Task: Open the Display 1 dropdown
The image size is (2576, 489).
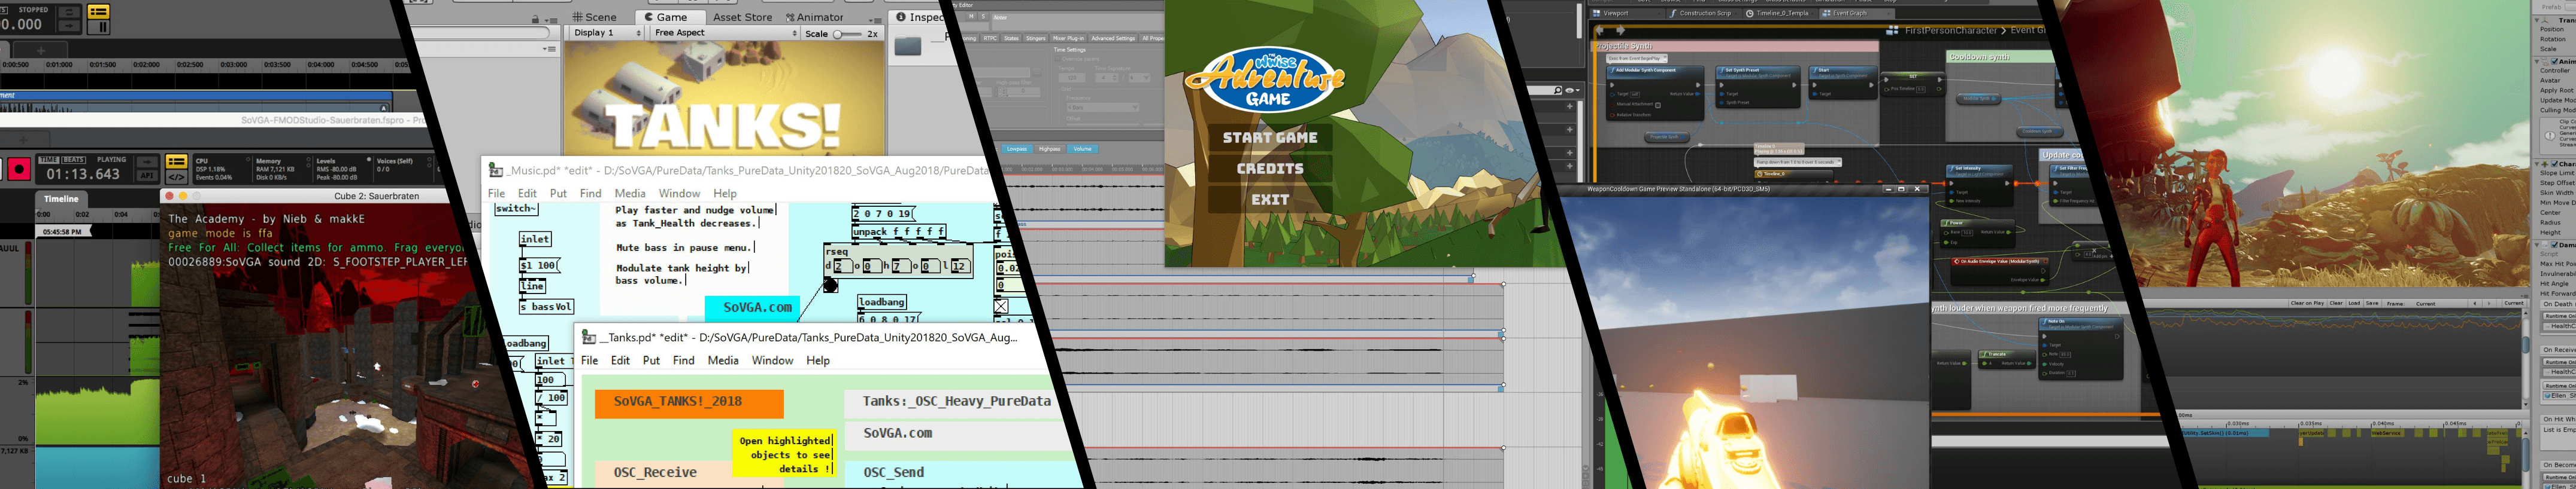Action: (x=607, y=33)
